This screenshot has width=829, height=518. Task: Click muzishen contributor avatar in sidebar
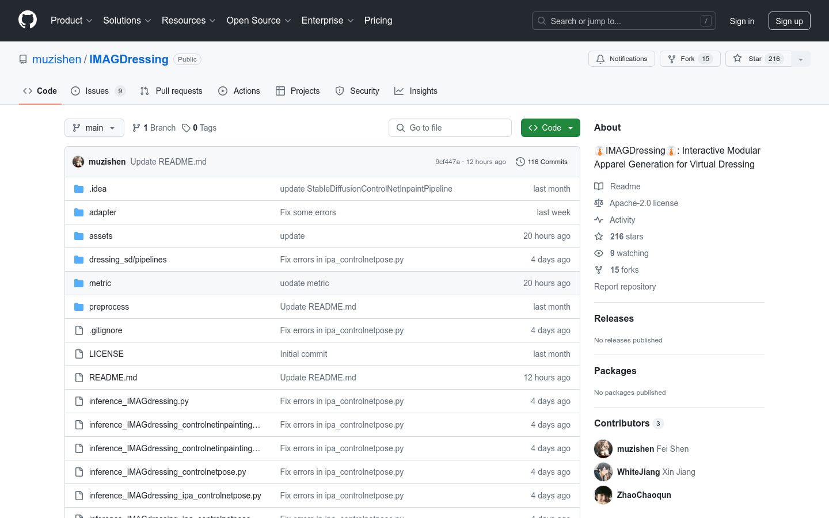603,449
